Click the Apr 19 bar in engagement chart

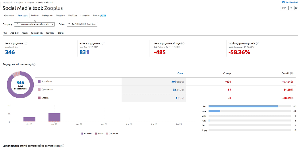[x=54, y=118]
